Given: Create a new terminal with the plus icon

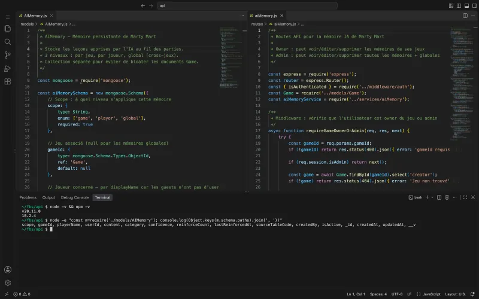Looking at the screenshot, I should pos(428,197).
